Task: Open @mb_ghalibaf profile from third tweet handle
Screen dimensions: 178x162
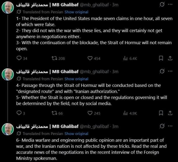Action: click(95, 126)
